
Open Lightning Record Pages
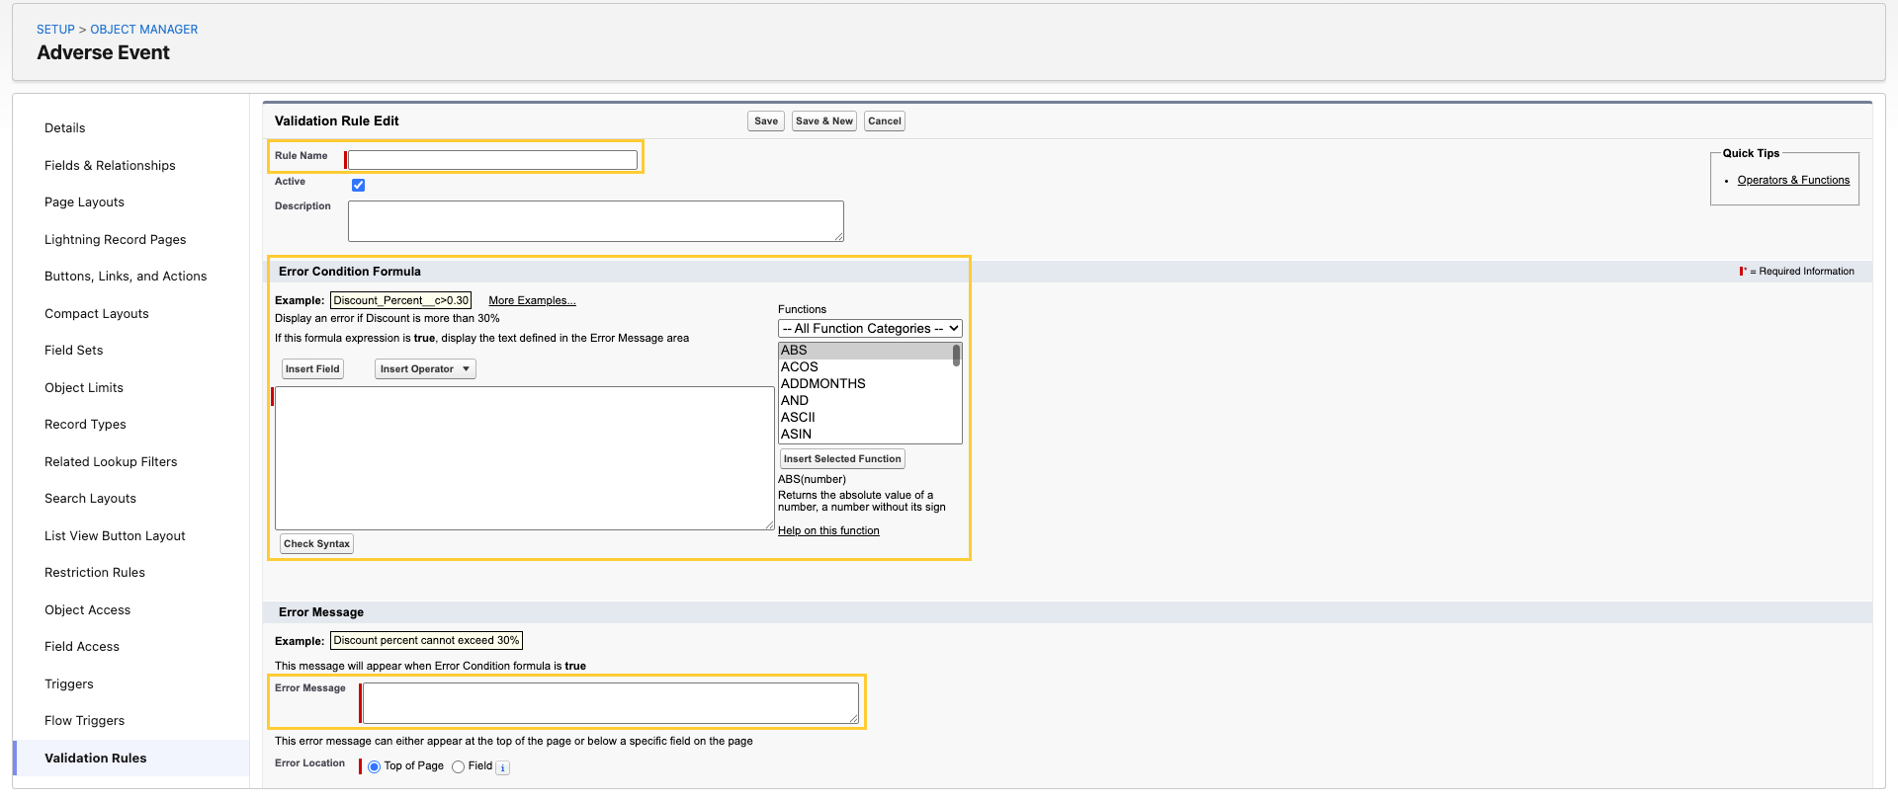pyautogui.click(x=115, y=239)
